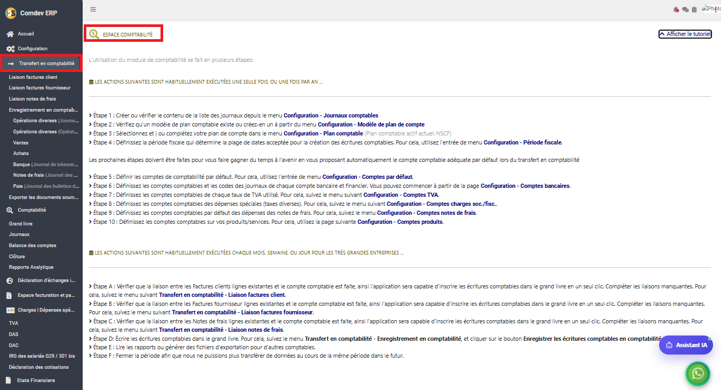The image size is (721, 390).
Task: Open the WhatsApp floating chat button
Action: (x=698, y=374)
